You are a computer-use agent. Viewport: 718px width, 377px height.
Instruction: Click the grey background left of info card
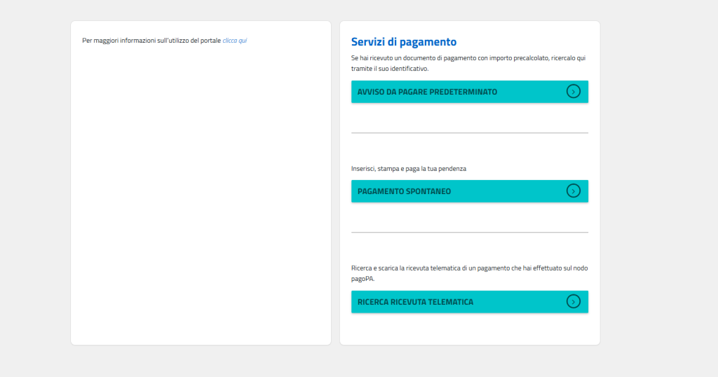click(x=35, y=182)
